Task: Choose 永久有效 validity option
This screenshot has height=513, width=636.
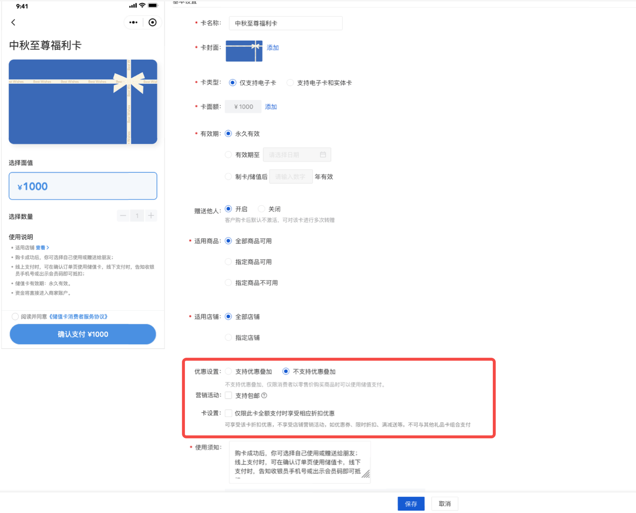Action: pyautogui.click(x=229, y=134)
